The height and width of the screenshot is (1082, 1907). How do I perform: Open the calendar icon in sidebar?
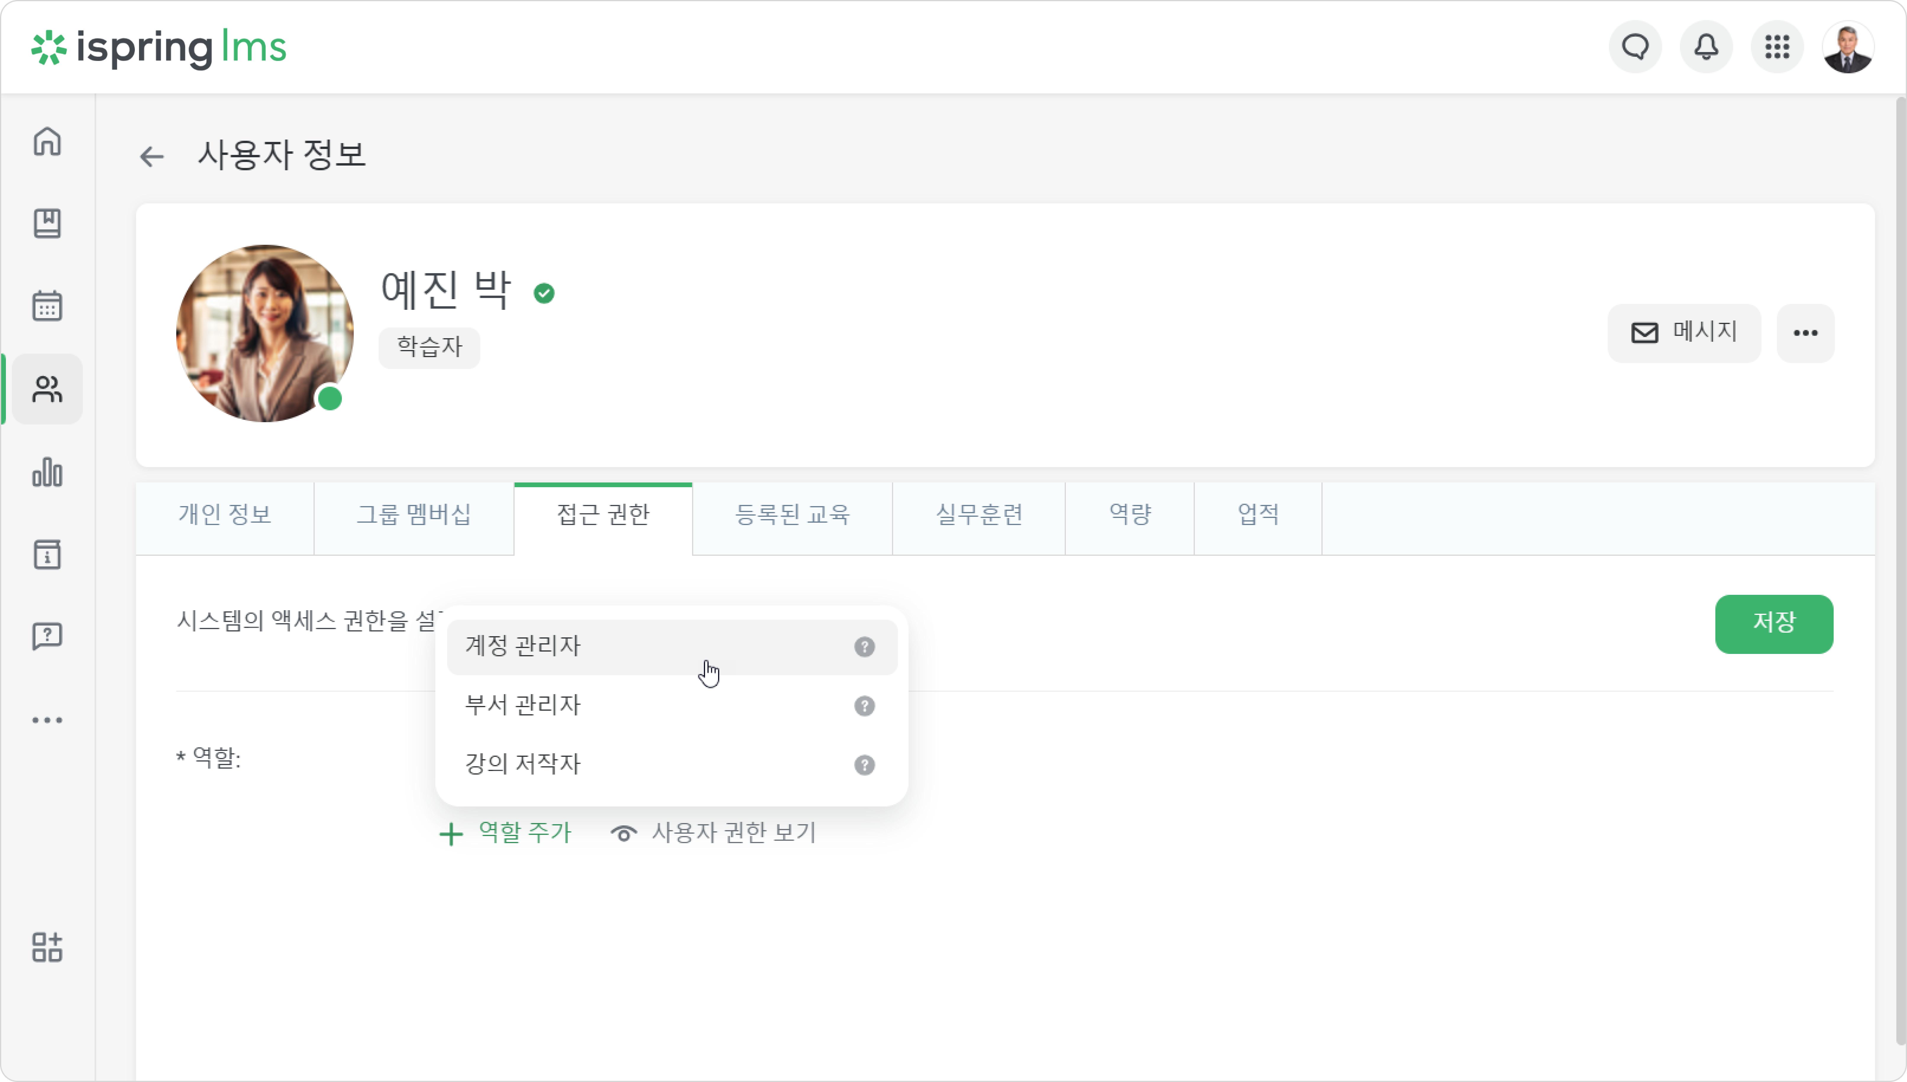pos(47,305)
